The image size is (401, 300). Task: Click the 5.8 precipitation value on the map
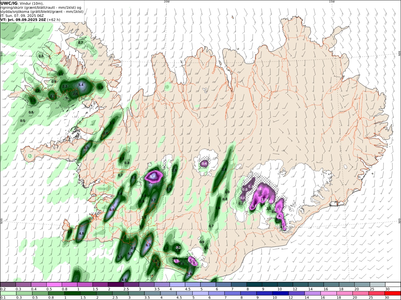[189, 274]
